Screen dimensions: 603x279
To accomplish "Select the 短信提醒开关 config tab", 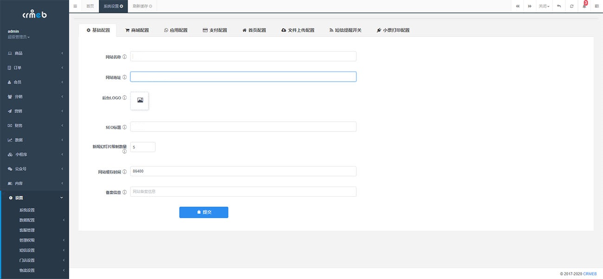I will [x=345, y=30].
